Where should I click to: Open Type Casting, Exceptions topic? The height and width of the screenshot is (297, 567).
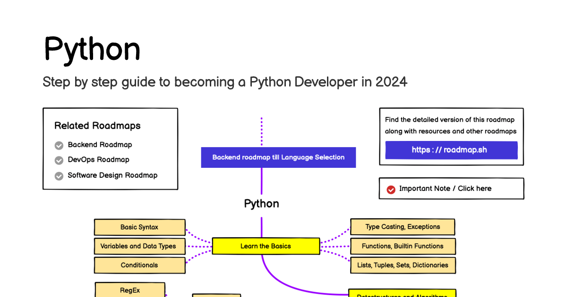[403, 227]
